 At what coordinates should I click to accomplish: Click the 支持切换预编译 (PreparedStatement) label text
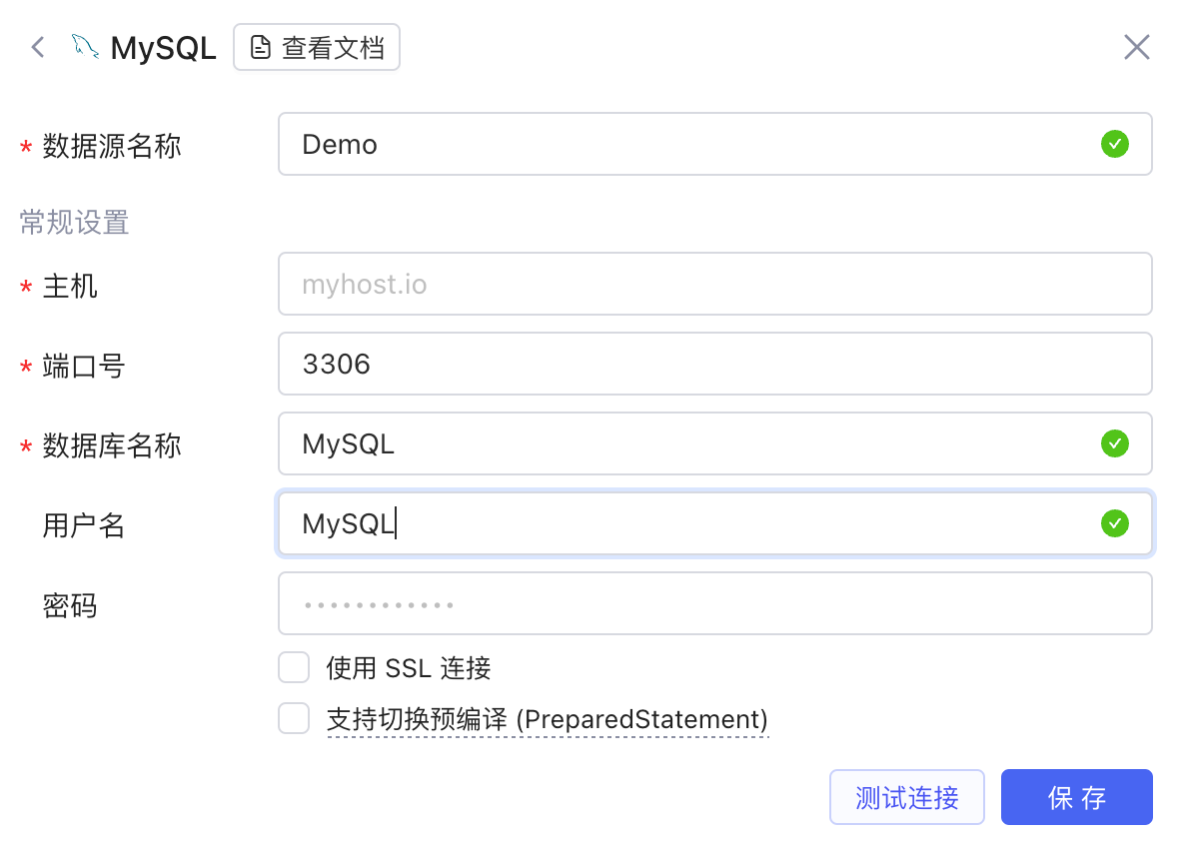(x=548, y=720)
